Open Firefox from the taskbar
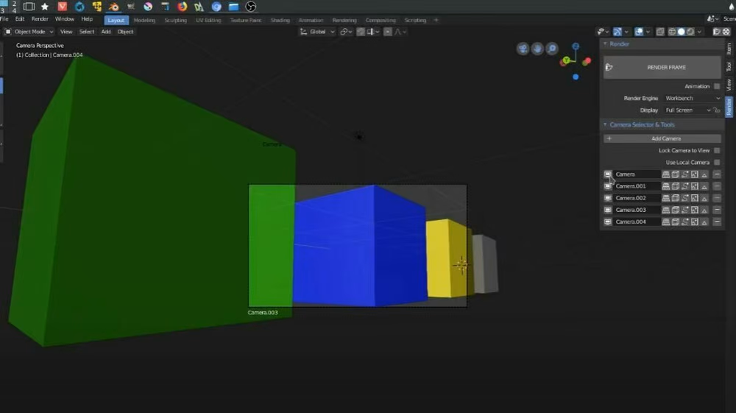The image size is (736, 413). click(182, 7)
